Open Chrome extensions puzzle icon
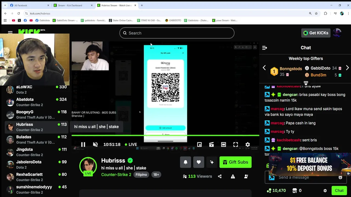This screenshot has height=197, width=351. 325,13
